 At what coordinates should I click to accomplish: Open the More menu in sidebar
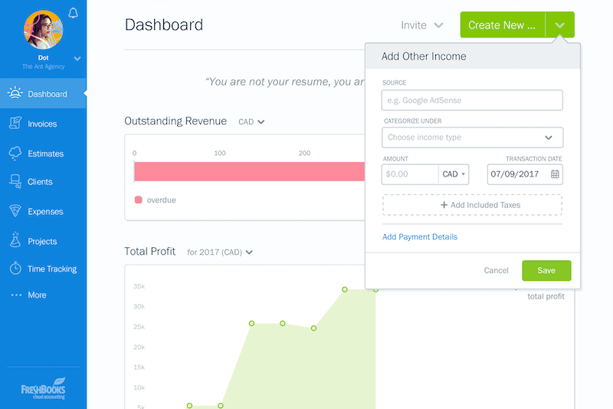(x=28, y=295)
